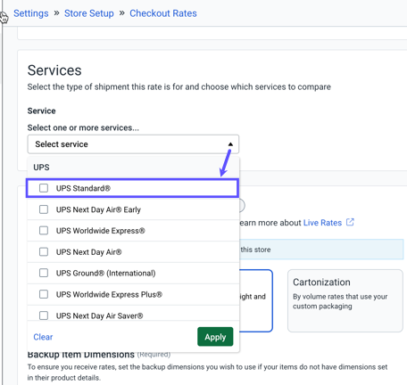The width and height of the screenshot is (407, 385).
Task: Click the external link icon beside Live Rates
Action: coord(350,222)
